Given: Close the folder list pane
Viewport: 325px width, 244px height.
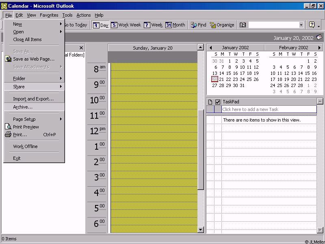Looking at the screenshot, I should [x=81, y=48].
